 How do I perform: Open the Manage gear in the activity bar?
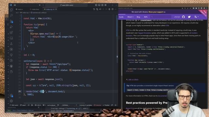coord(11,101)
